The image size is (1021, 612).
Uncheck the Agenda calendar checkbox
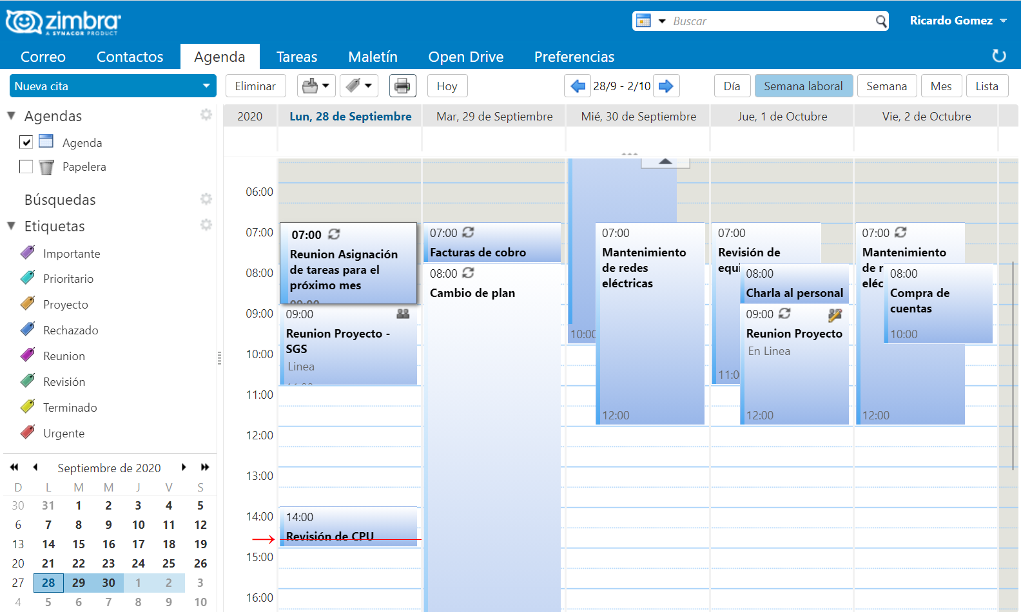point(26,142)
